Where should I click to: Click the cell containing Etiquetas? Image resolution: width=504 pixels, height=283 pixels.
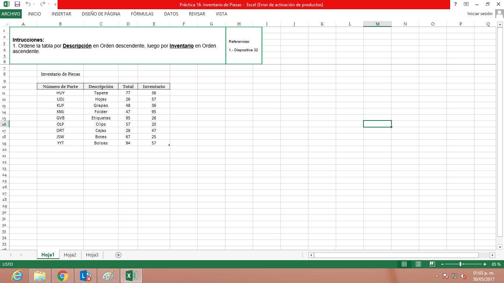pyautogui.click(x=101, y=118)
